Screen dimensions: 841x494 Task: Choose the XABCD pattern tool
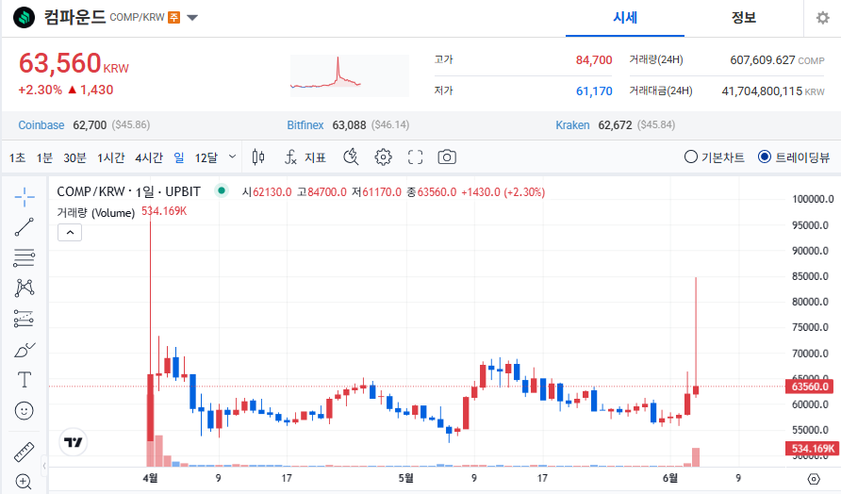click(x=25, y=288)
